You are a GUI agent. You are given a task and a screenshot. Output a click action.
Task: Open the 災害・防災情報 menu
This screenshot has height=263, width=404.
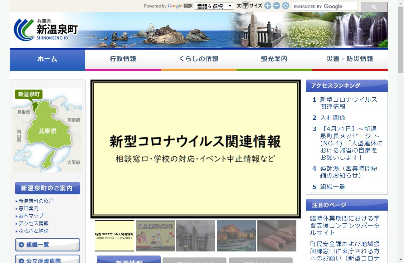pyautogui.click(x=350, y=59)
